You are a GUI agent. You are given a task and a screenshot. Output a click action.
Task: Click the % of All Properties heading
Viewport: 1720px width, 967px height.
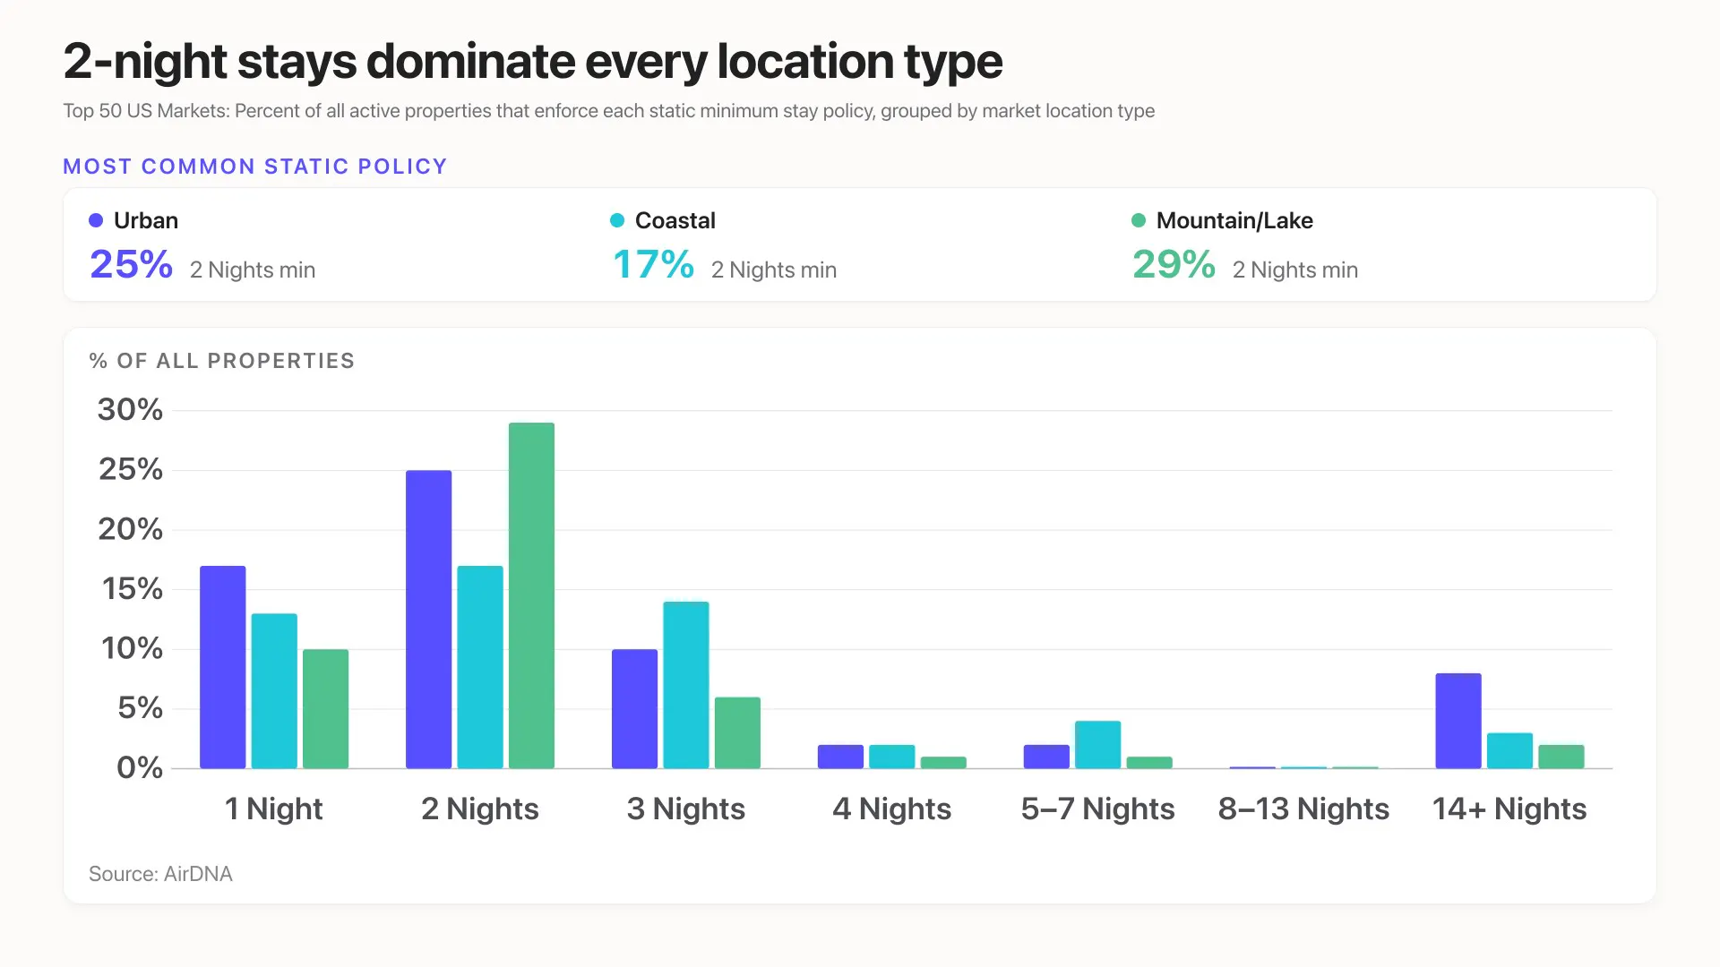(222, 361)
